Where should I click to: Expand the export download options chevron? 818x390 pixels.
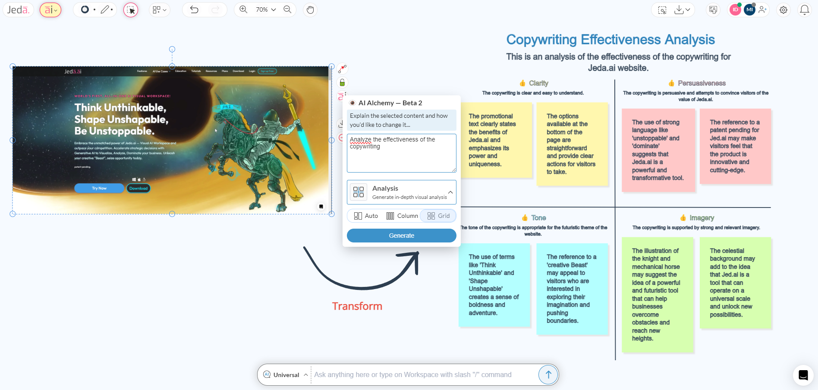click(688, 10)
